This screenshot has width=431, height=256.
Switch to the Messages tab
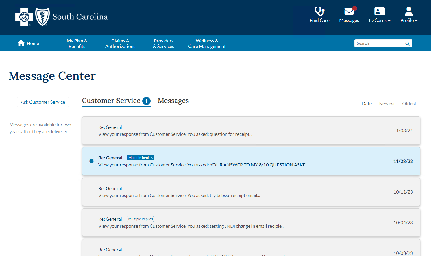[173, 101]
